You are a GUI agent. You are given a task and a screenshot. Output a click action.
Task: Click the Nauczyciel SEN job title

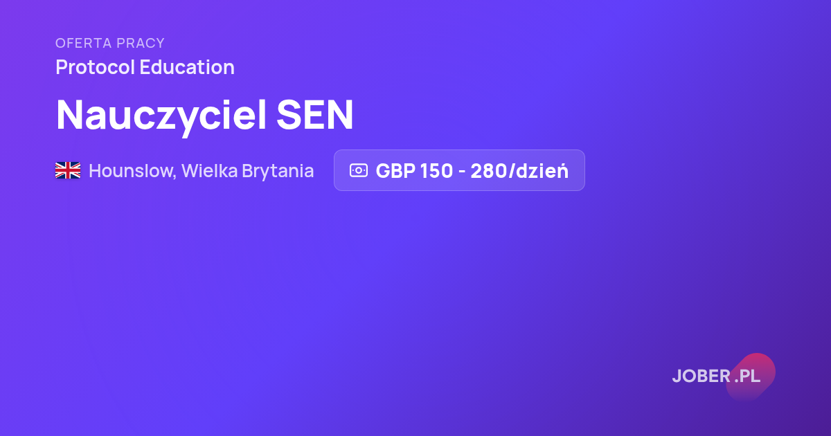(205, 115)
